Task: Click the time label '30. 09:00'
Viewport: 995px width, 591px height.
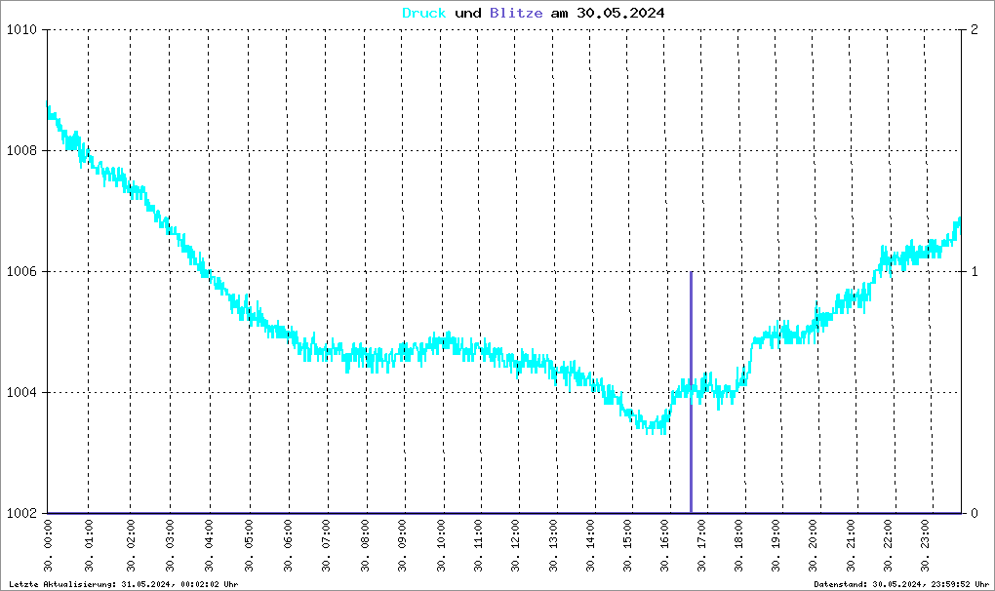Action: (402, 546)
